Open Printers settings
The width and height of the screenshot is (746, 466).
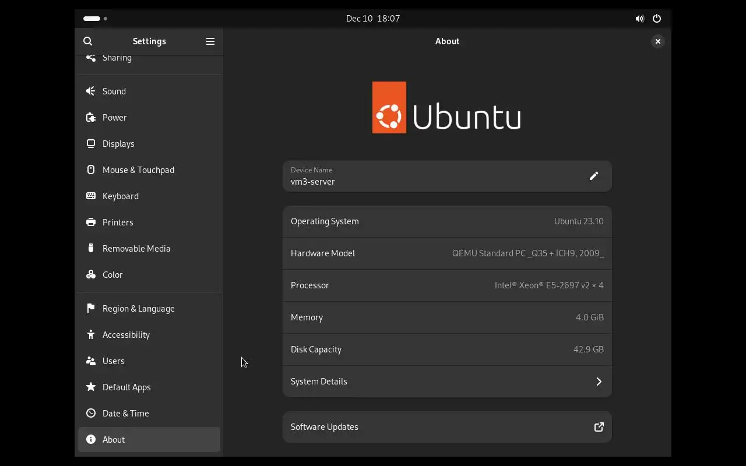tap(149, 222)
